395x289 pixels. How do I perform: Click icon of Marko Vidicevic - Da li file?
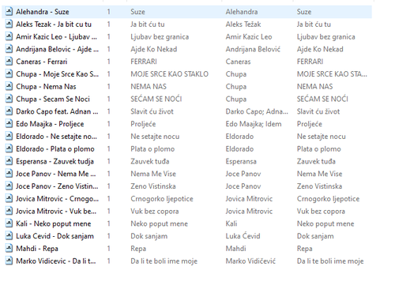pyautogui.click(x=9, y=261)
